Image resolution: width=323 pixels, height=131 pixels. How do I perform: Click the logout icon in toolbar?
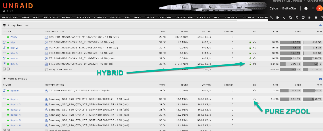(277, 18)
